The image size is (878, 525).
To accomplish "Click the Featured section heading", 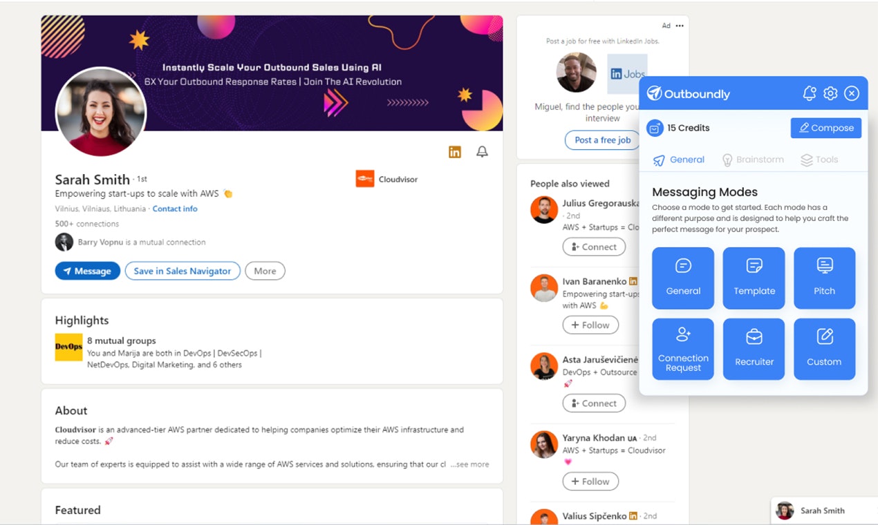I will 78,510.
